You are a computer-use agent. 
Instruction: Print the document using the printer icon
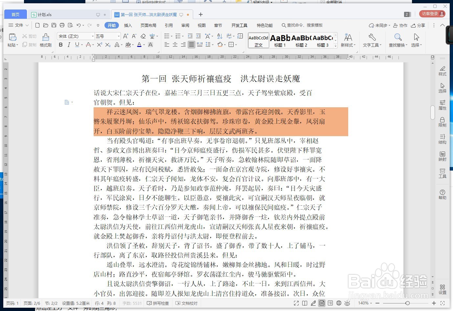(62, 25)
